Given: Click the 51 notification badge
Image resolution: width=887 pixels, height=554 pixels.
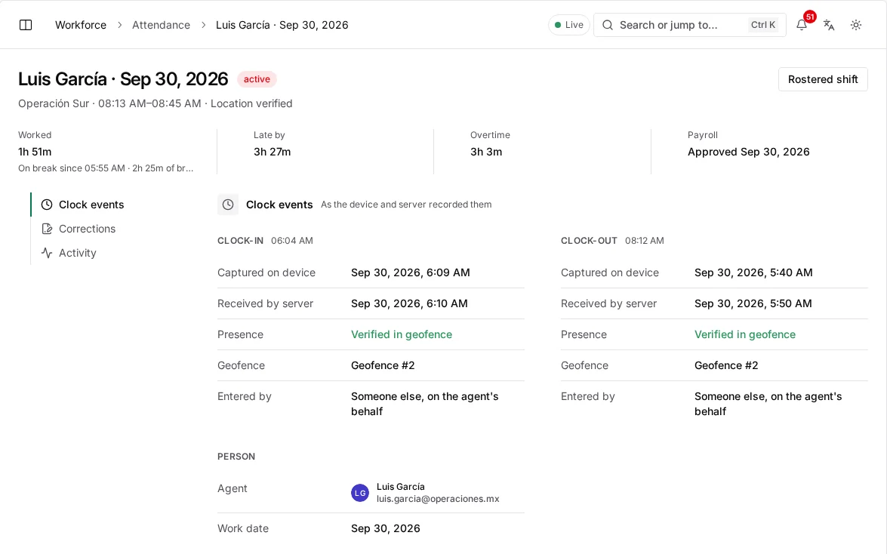Looking at the screenshot, I should tap(810, 17).
